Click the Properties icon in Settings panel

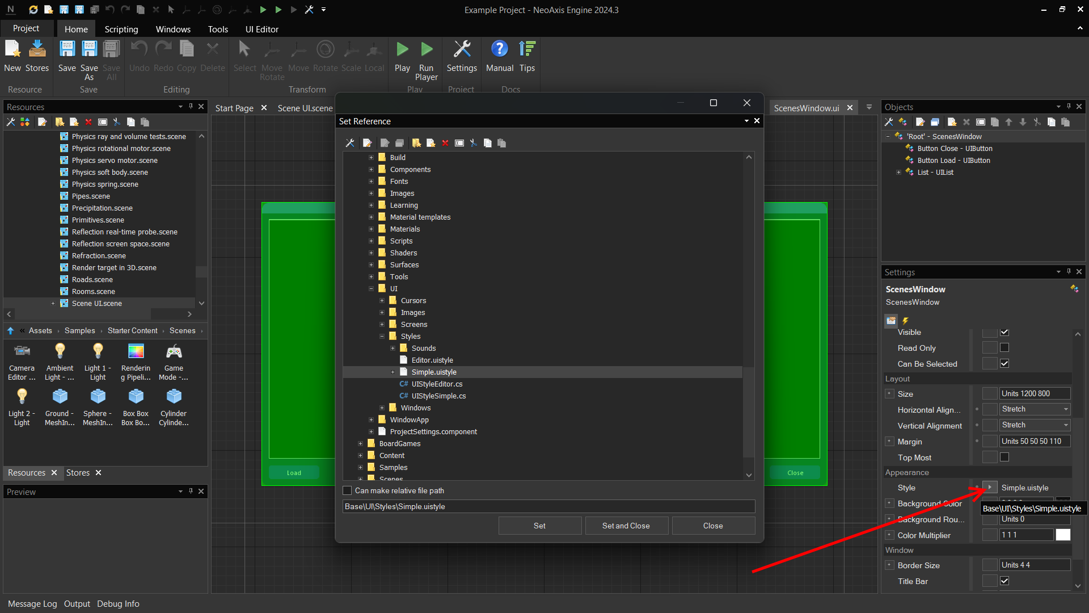coord(891,321)
